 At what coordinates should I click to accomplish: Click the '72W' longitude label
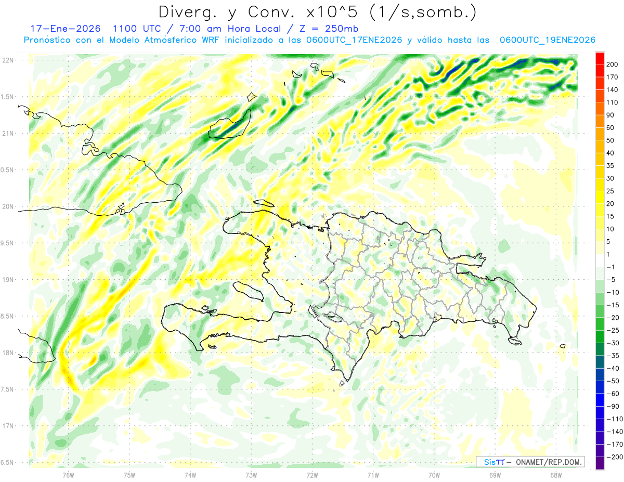312,475
